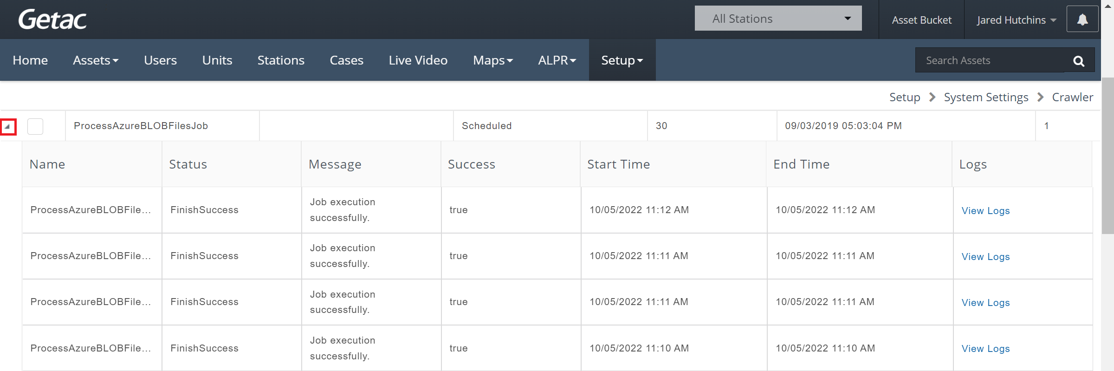Click the interval value 30 cell

click(712, 126)
